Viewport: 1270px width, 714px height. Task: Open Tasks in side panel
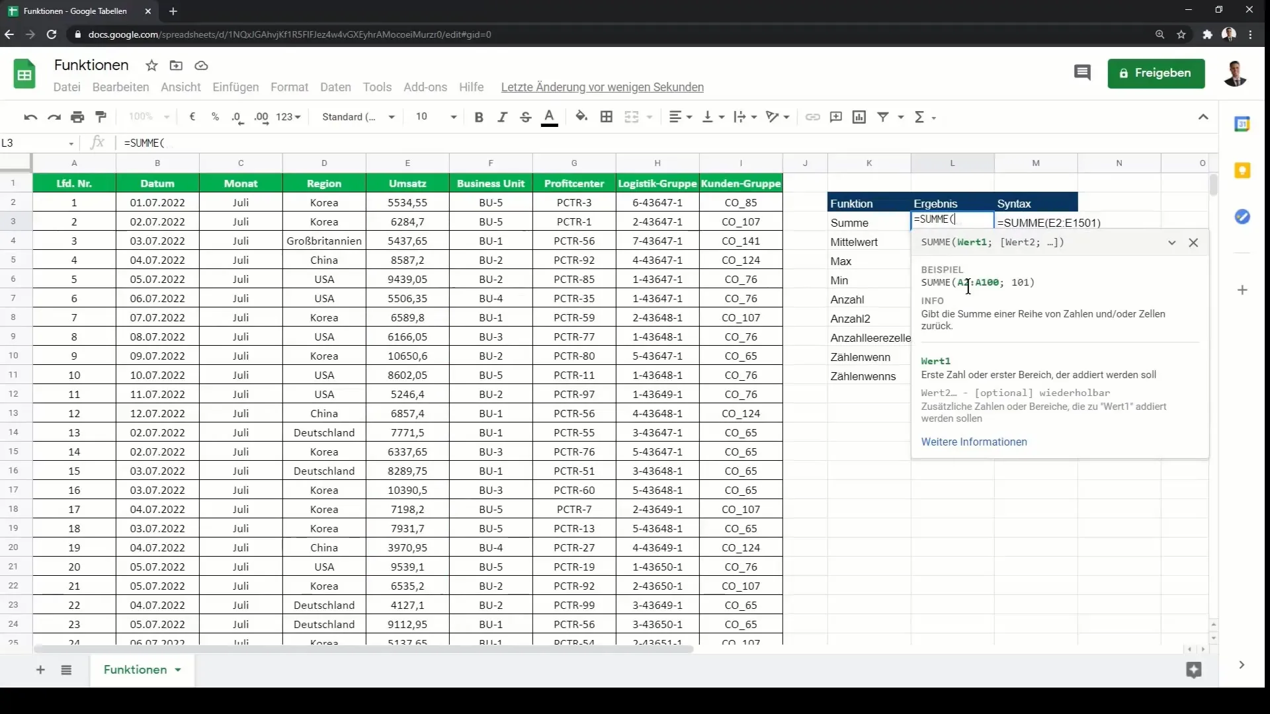[1242, 217]
